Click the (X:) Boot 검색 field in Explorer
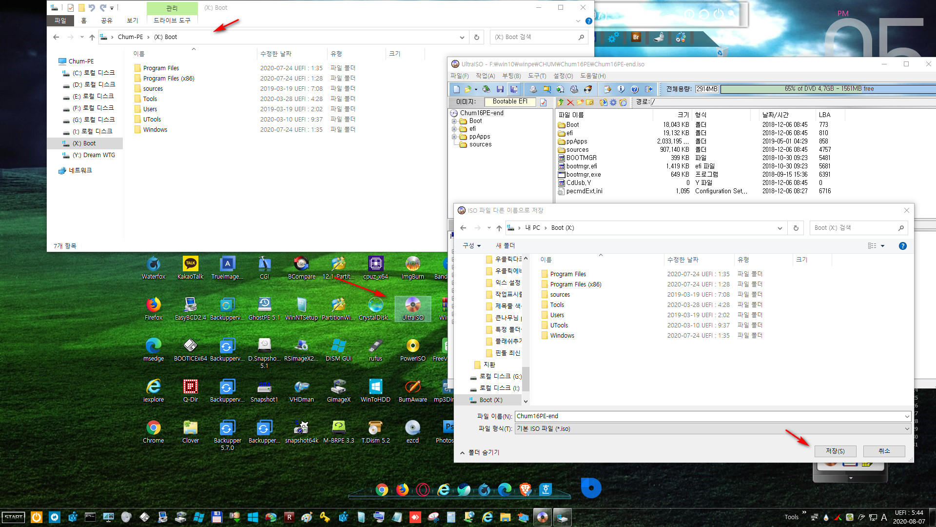This screenshot has height=527, width=936. [x=538, y=37]
